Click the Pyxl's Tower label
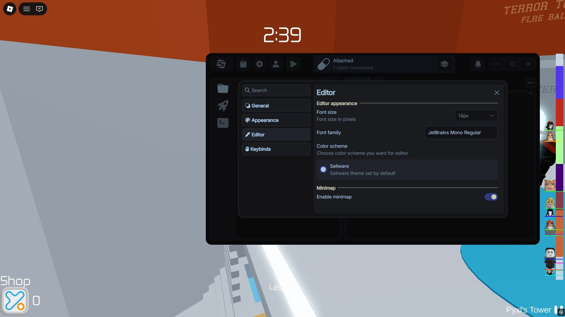 point(528,310)
